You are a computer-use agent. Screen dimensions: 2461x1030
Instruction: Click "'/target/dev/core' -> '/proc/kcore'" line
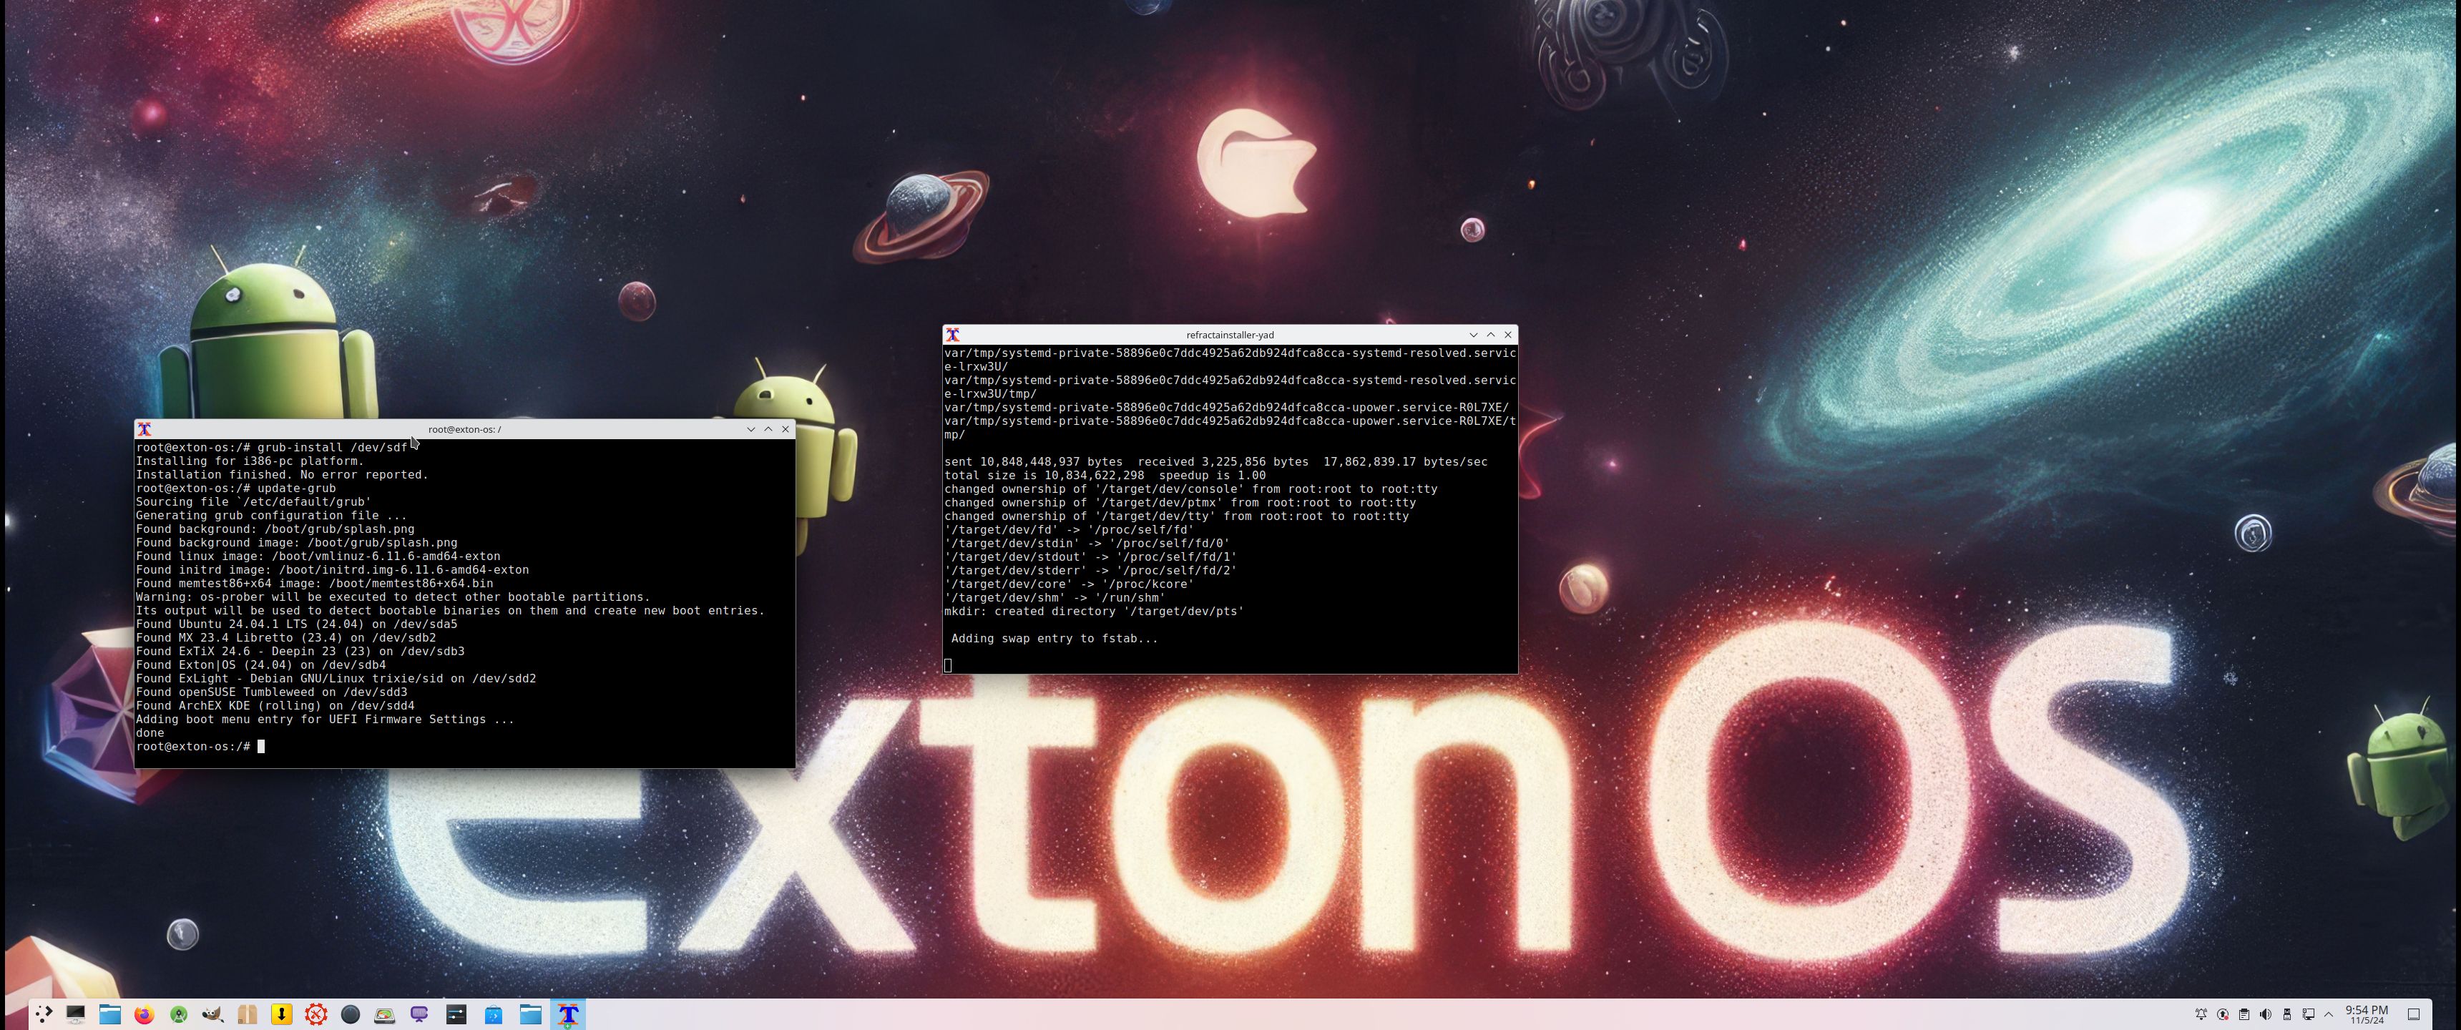pyautogui.click(x=1069, y=584)
